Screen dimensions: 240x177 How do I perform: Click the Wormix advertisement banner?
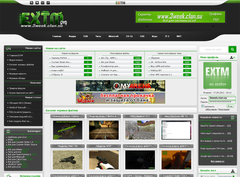(120, 98)
